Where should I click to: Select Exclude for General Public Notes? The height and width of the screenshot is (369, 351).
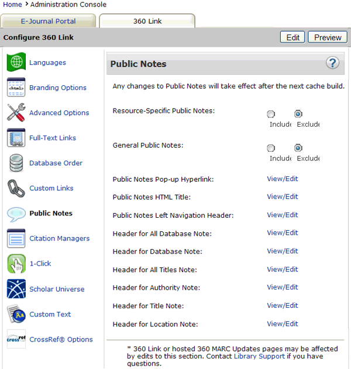tap(298, 148)
